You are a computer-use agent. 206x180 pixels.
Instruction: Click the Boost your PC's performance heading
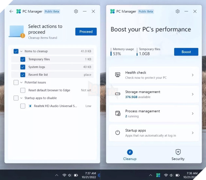(151, 29)
